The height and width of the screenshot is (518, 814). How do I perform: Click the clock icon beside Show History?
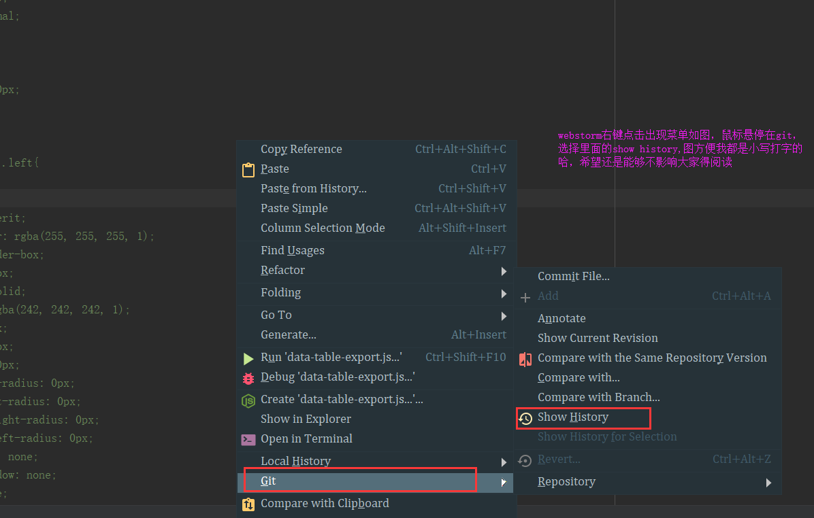pos(525,417)
